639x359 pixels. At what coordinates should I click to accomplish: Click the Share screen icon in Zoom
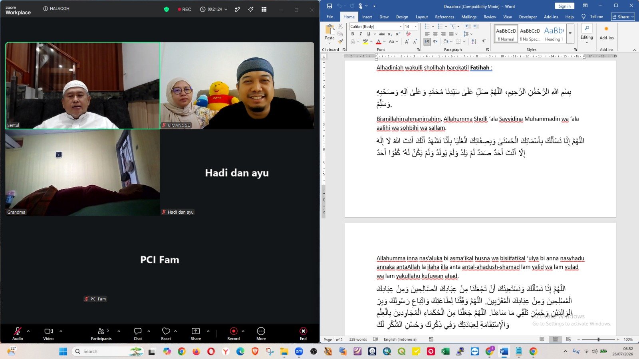196,334
